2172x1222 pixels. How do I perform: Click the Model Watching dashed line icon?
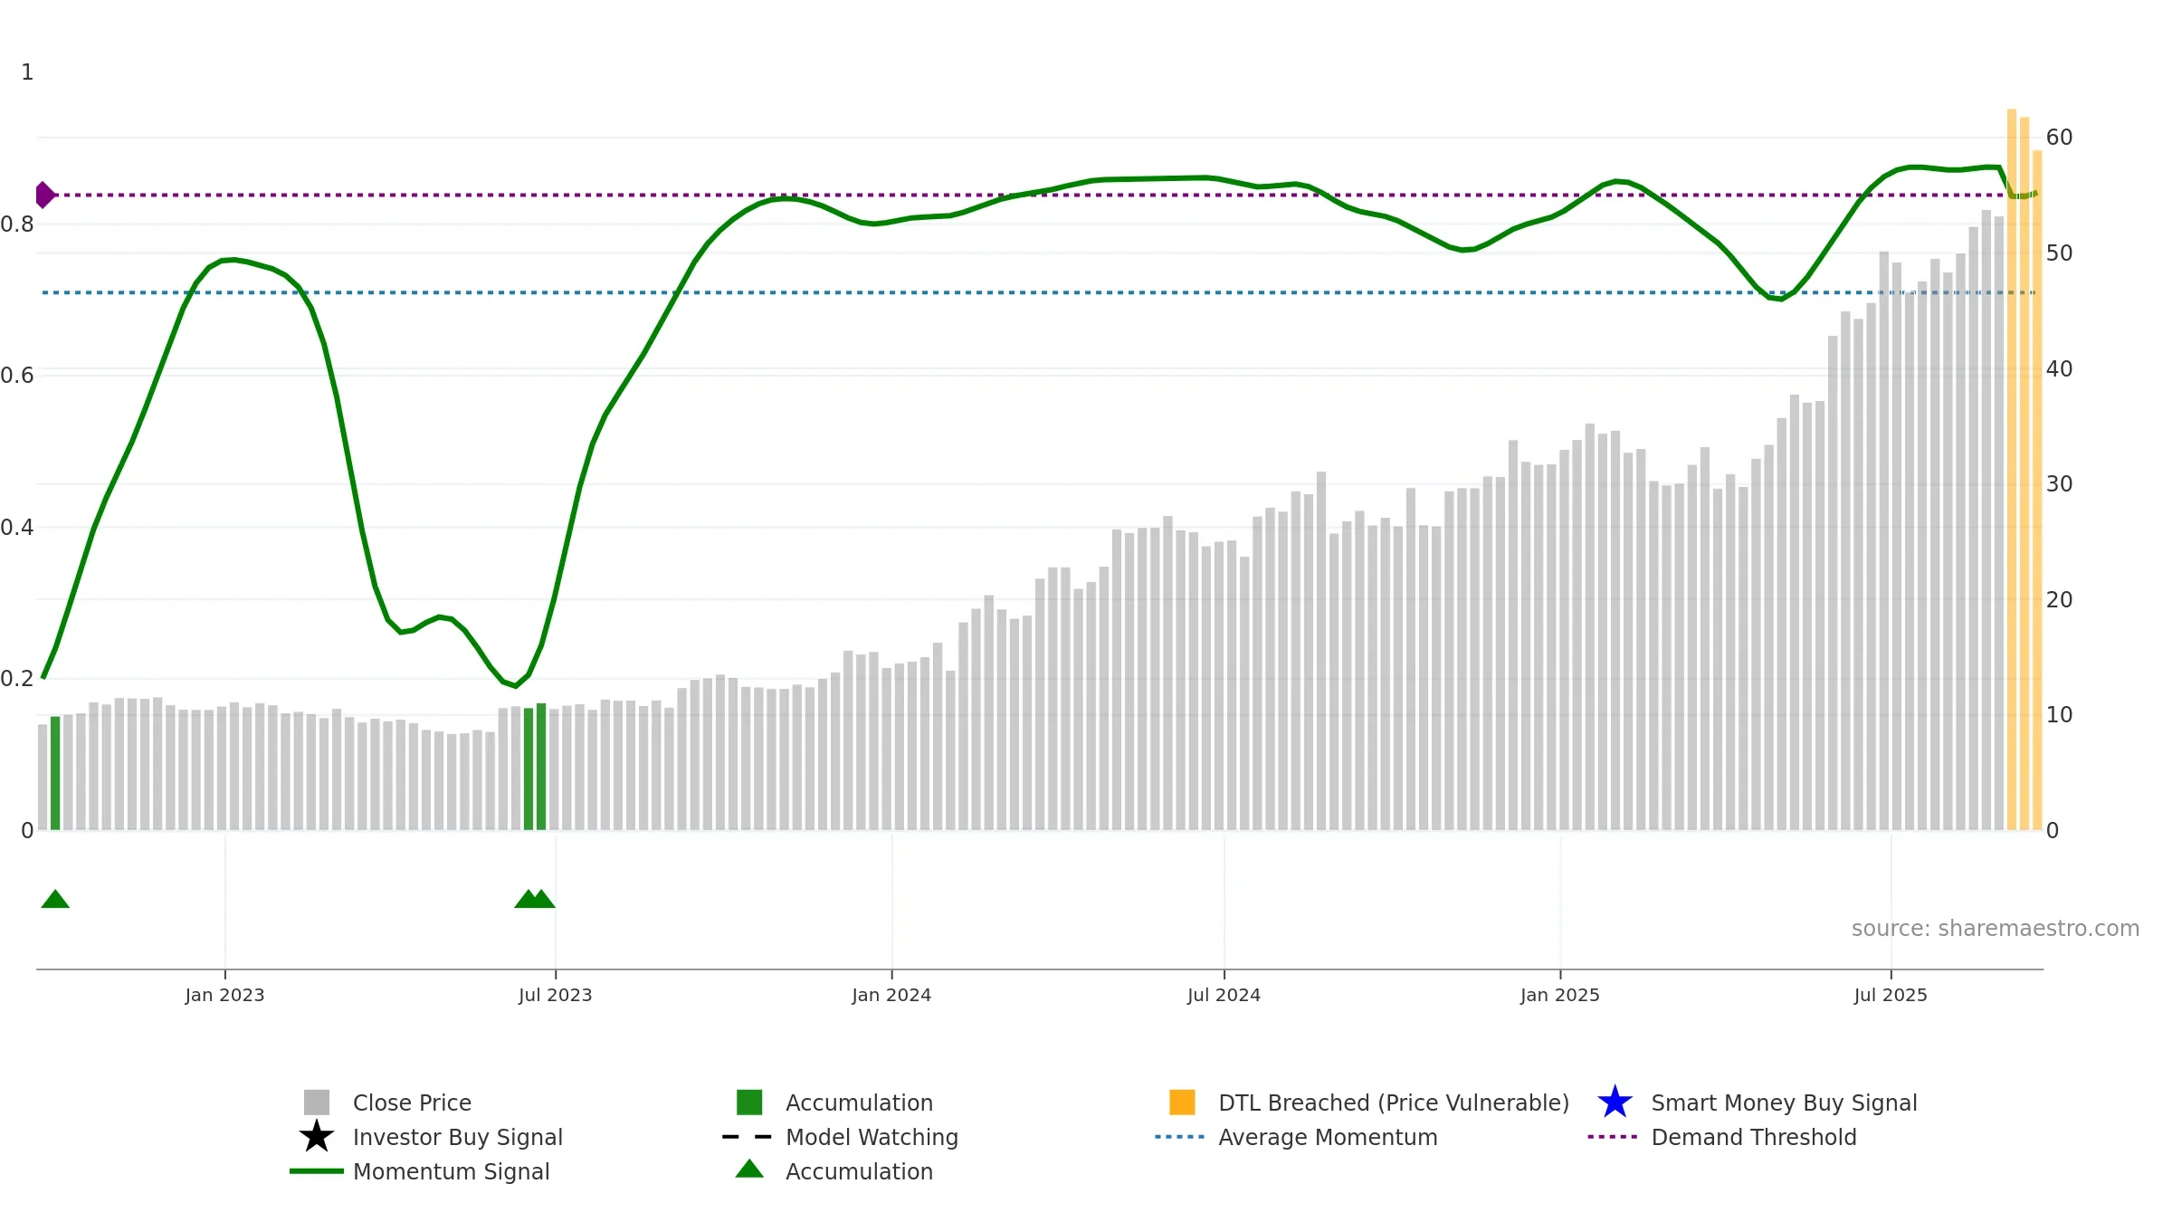(x=748, y=1137)
